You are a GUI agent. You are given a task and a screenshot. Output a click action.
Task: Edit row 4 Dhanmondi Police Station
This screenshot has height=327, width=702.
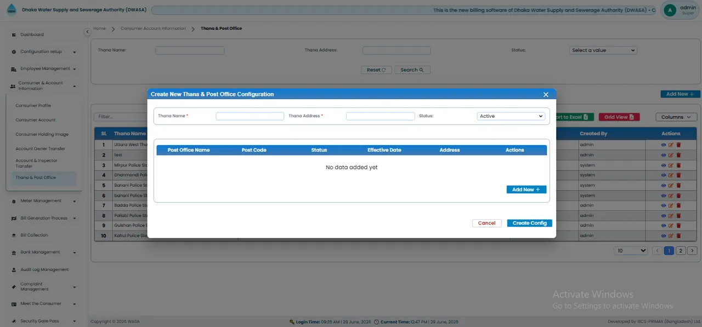pyautogui.click(x=671, y=175)
